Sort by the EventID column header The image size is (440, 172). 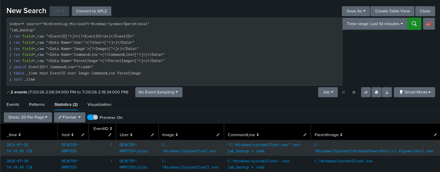tap(102, 128)
